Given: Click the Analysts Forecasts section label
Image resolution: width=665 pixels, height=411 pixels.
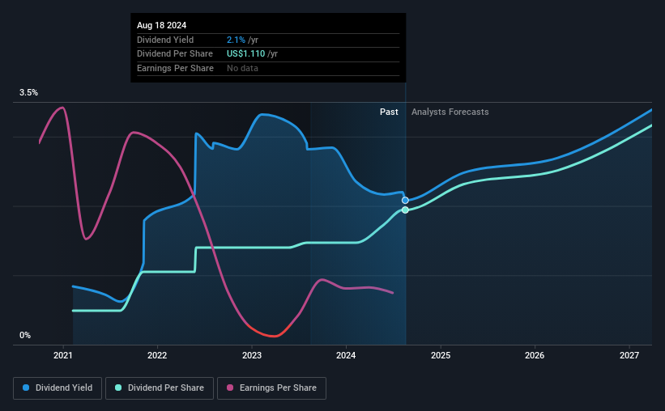Looking at the screenshot, I should pyautogui.click(x=450, y=112).
